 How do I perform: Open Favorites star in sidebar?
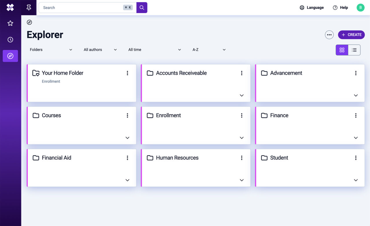coord(10,23)
